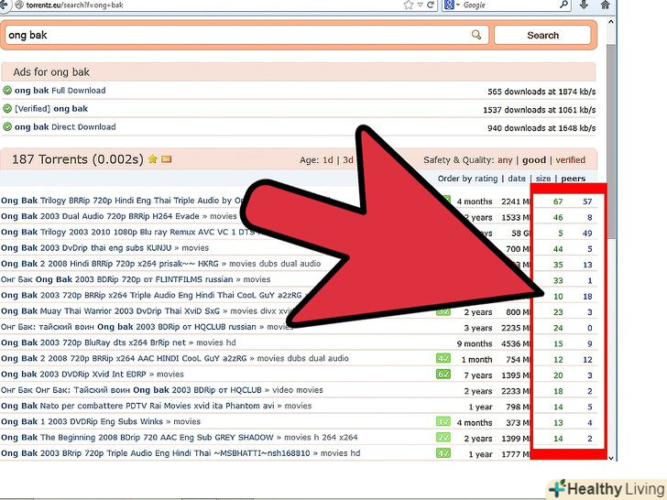The image size is (667, 500).
Task: Set Safety & Quality filter to verified
Action: click(x=571, y=160)
